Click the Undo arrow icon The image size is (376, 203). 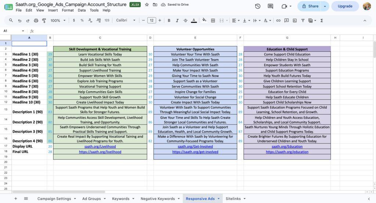click(x=20, y=21)
